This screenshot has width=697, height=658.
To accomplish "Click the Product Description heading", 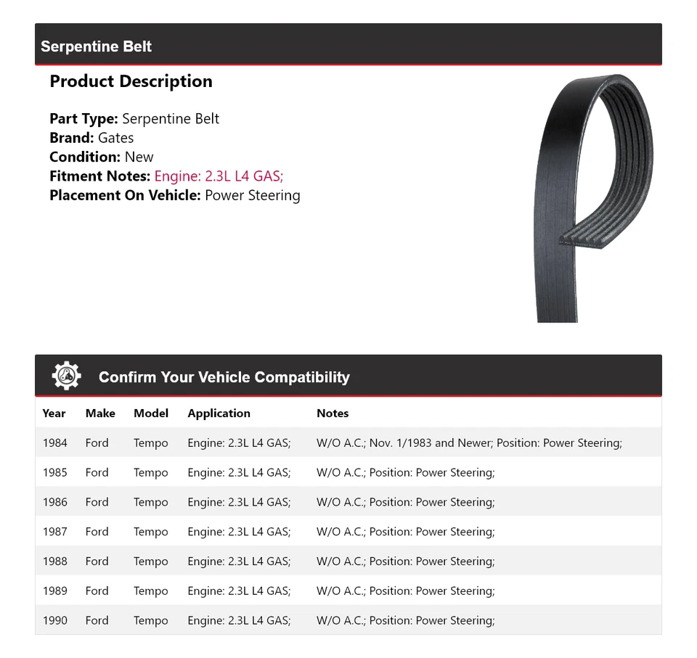I will (131, 81).
